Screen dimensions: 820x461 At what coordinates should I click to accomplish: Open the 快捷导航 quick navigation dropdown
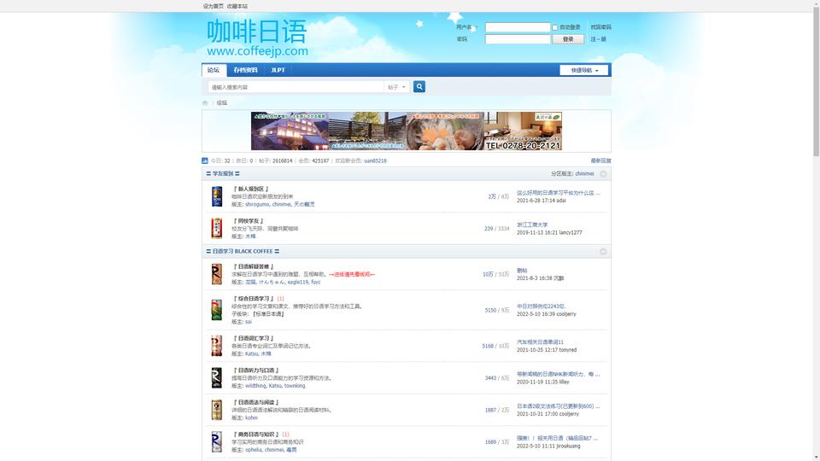pos(583,70)
